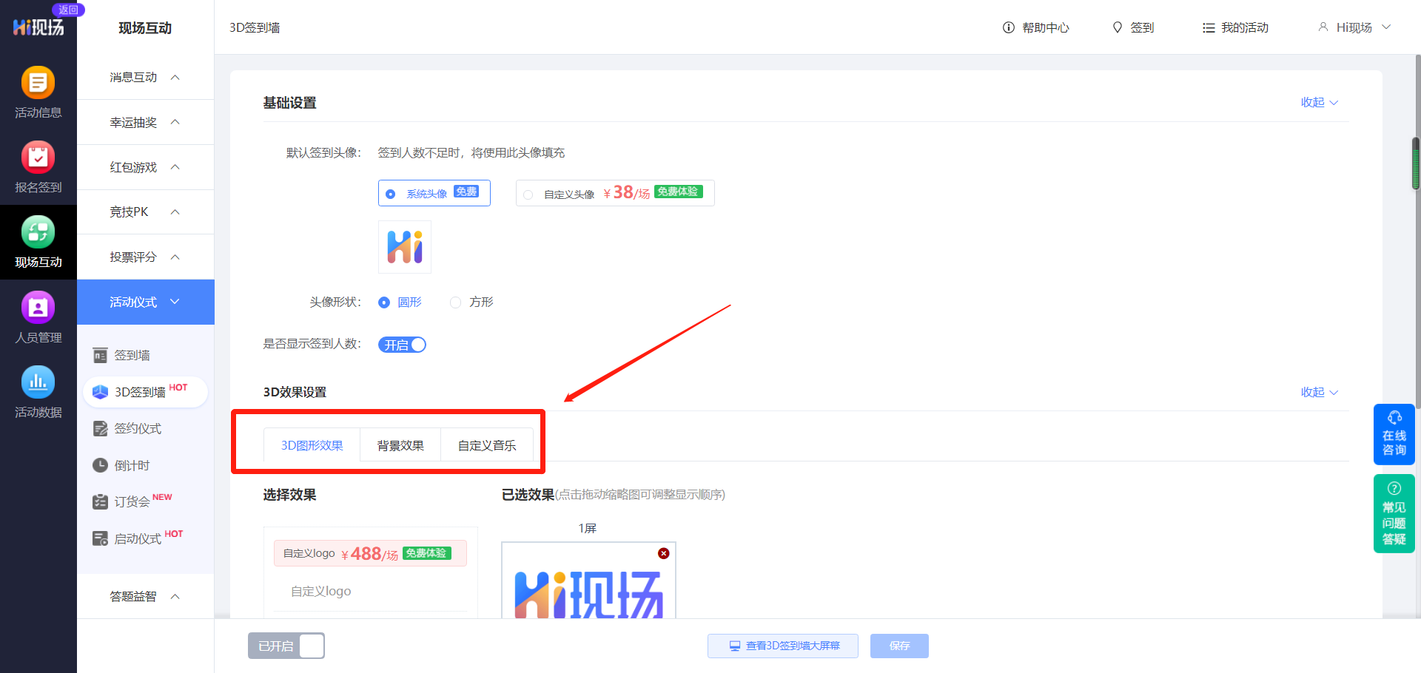Select the 签到墙 menu item icon
This screenshot has width=1421, height=673.
101,355
